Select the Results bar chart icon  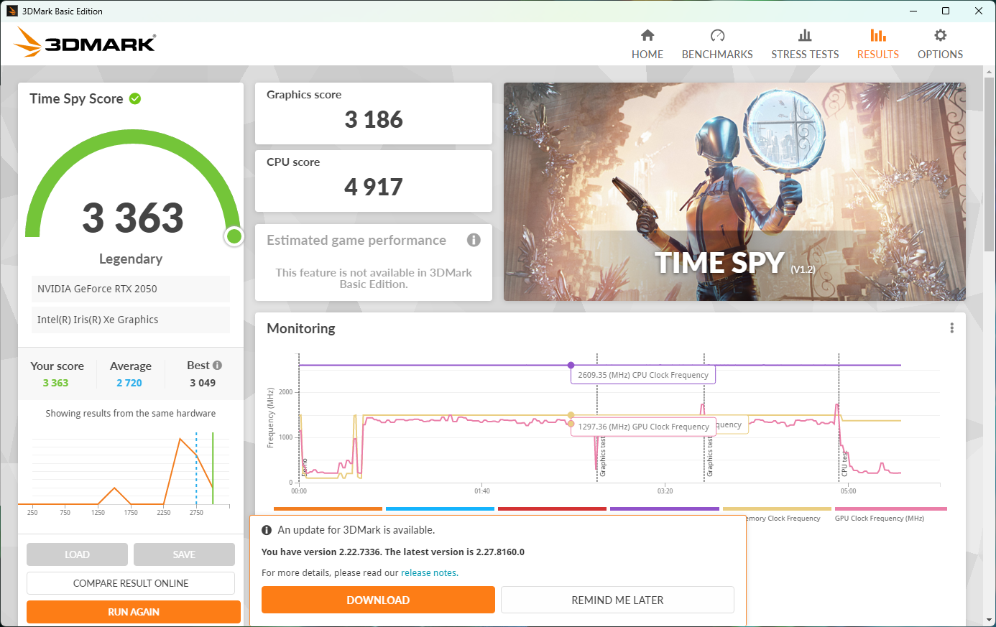(877, 35)
